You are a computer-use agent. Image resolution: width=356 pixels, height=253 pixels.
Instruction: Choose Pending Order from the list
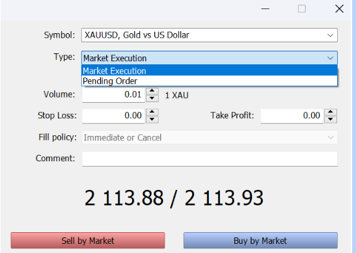point(210,81)
